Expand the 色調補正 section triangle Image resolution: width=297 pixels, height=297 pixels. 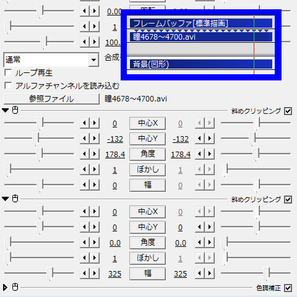[x=5, y=287]
